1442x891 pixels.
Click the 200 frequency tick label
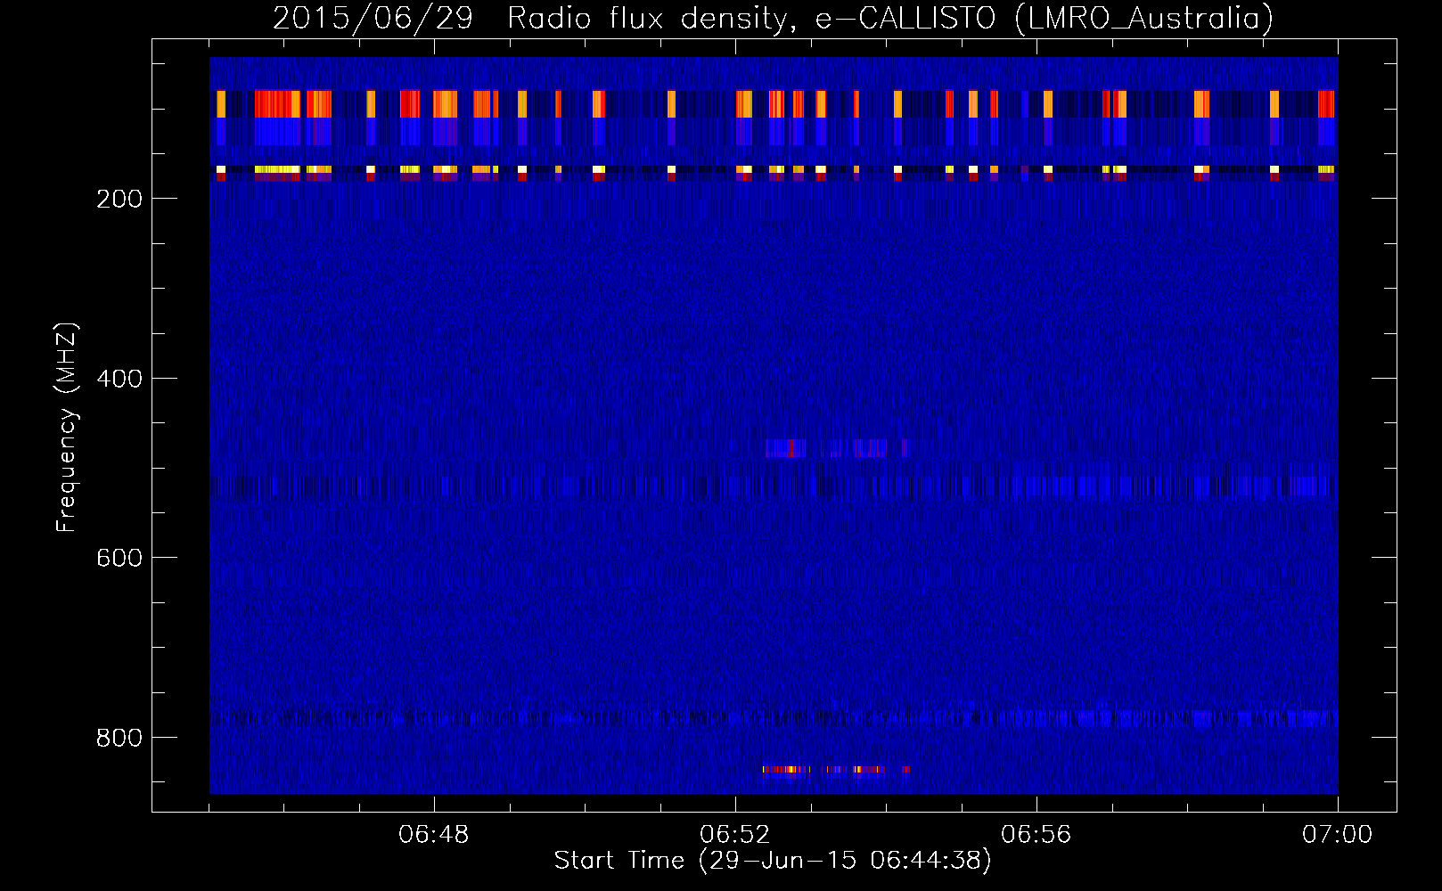point(119,199)
